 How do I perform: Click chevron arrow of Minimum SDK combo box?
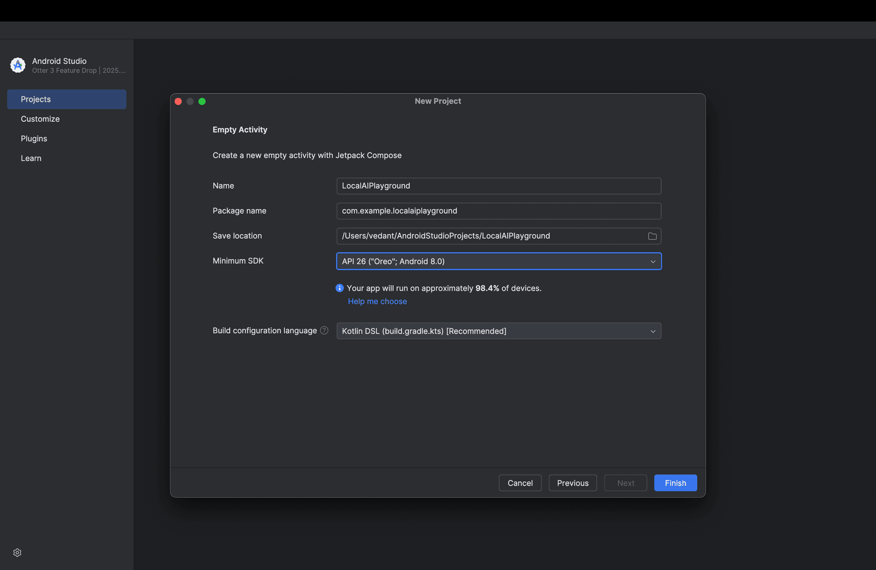tap(653, 261)
